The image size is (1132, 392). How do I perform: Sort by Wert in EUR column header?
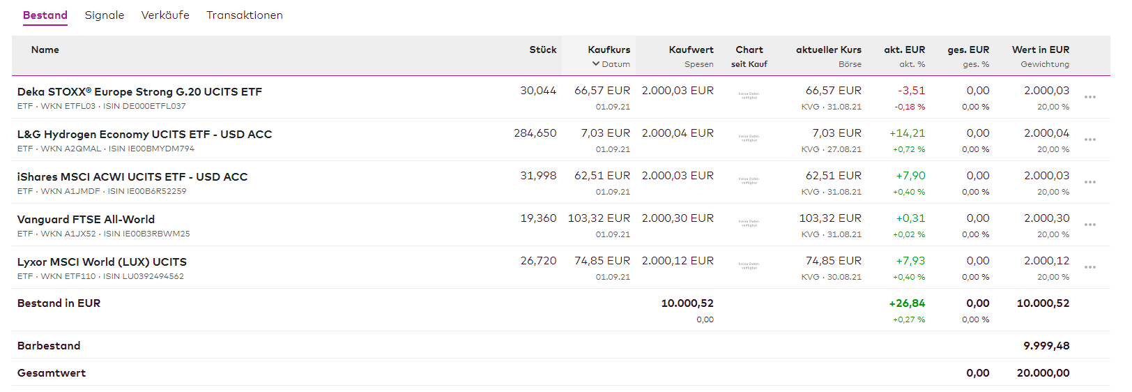(1040, 50)
